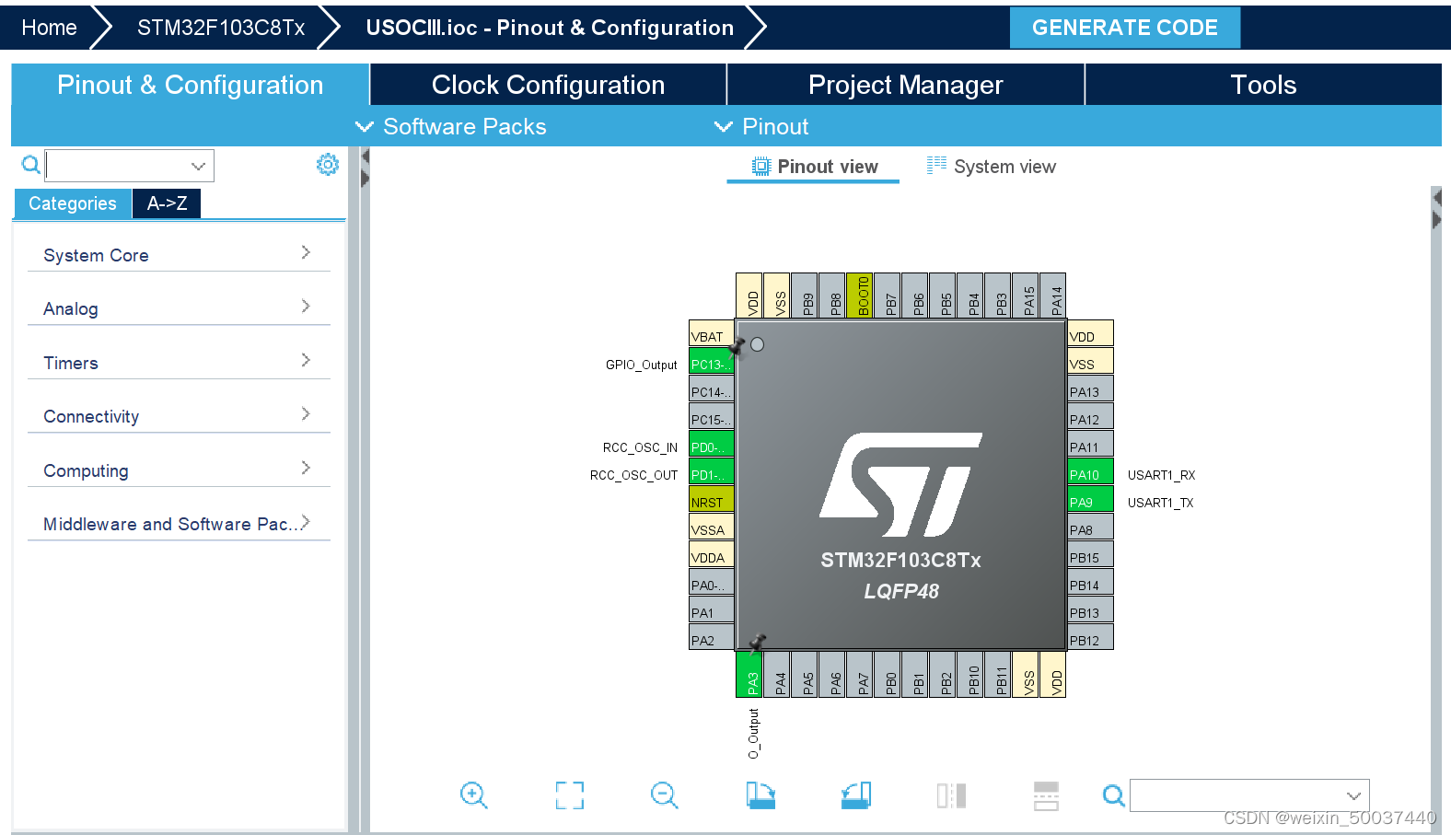Click the PB0 pin at bottom
This screenshot has width=1451, height=835.
point(888,674)
